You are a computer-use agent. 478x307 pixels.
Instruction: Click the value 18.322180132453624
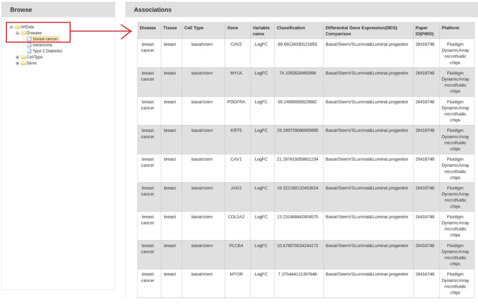pyautogui.click(x=297, y=188)
